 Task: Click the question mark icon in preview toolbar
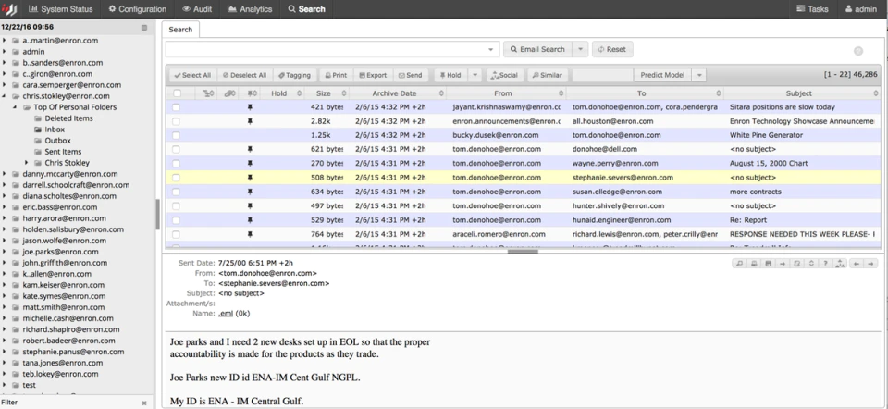tap(825, 264)
